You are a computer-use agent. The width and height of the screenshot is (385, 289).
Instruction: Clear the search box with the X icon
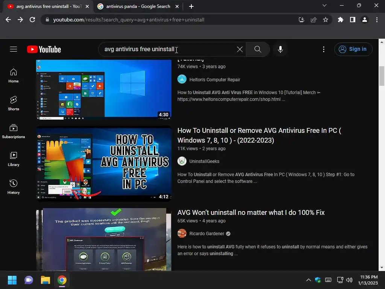click(240, 49)
